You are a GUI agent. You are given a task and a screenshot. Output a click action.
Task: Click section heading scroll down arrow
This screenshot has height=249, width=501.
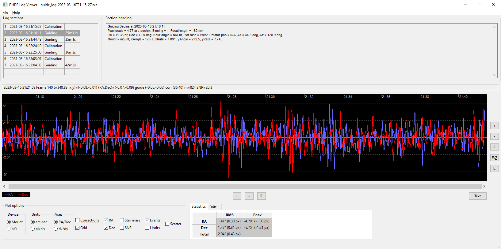(x=494, y=75)
